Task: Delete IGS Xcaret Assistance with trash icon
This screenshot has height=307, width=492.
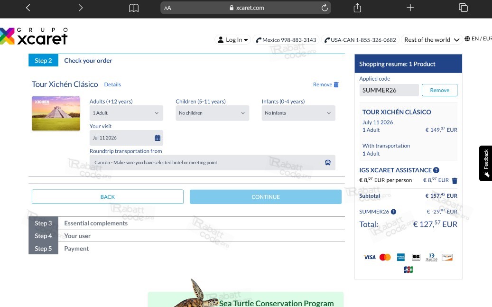Action: [x=455, y=180]
